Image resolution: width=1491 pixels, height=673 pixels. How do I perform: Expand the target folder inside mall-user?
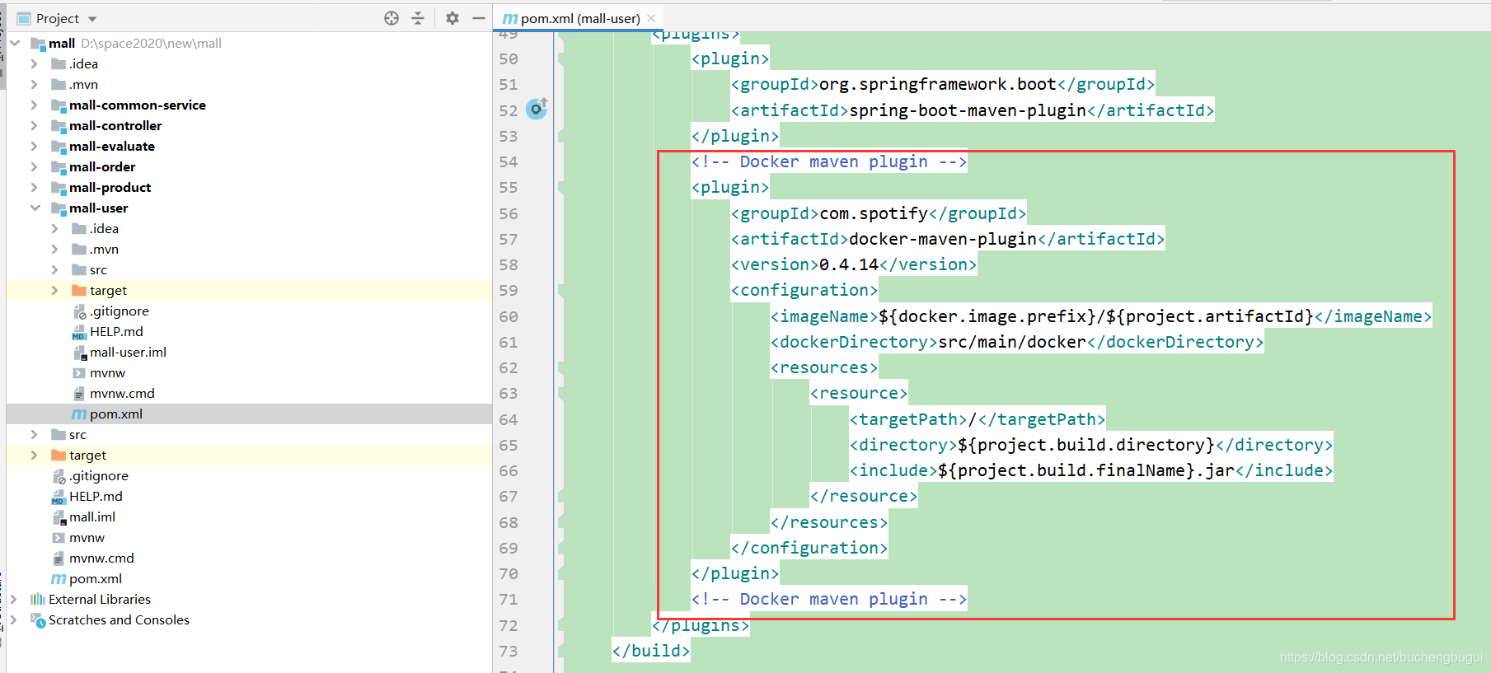[x=54, y=290]
